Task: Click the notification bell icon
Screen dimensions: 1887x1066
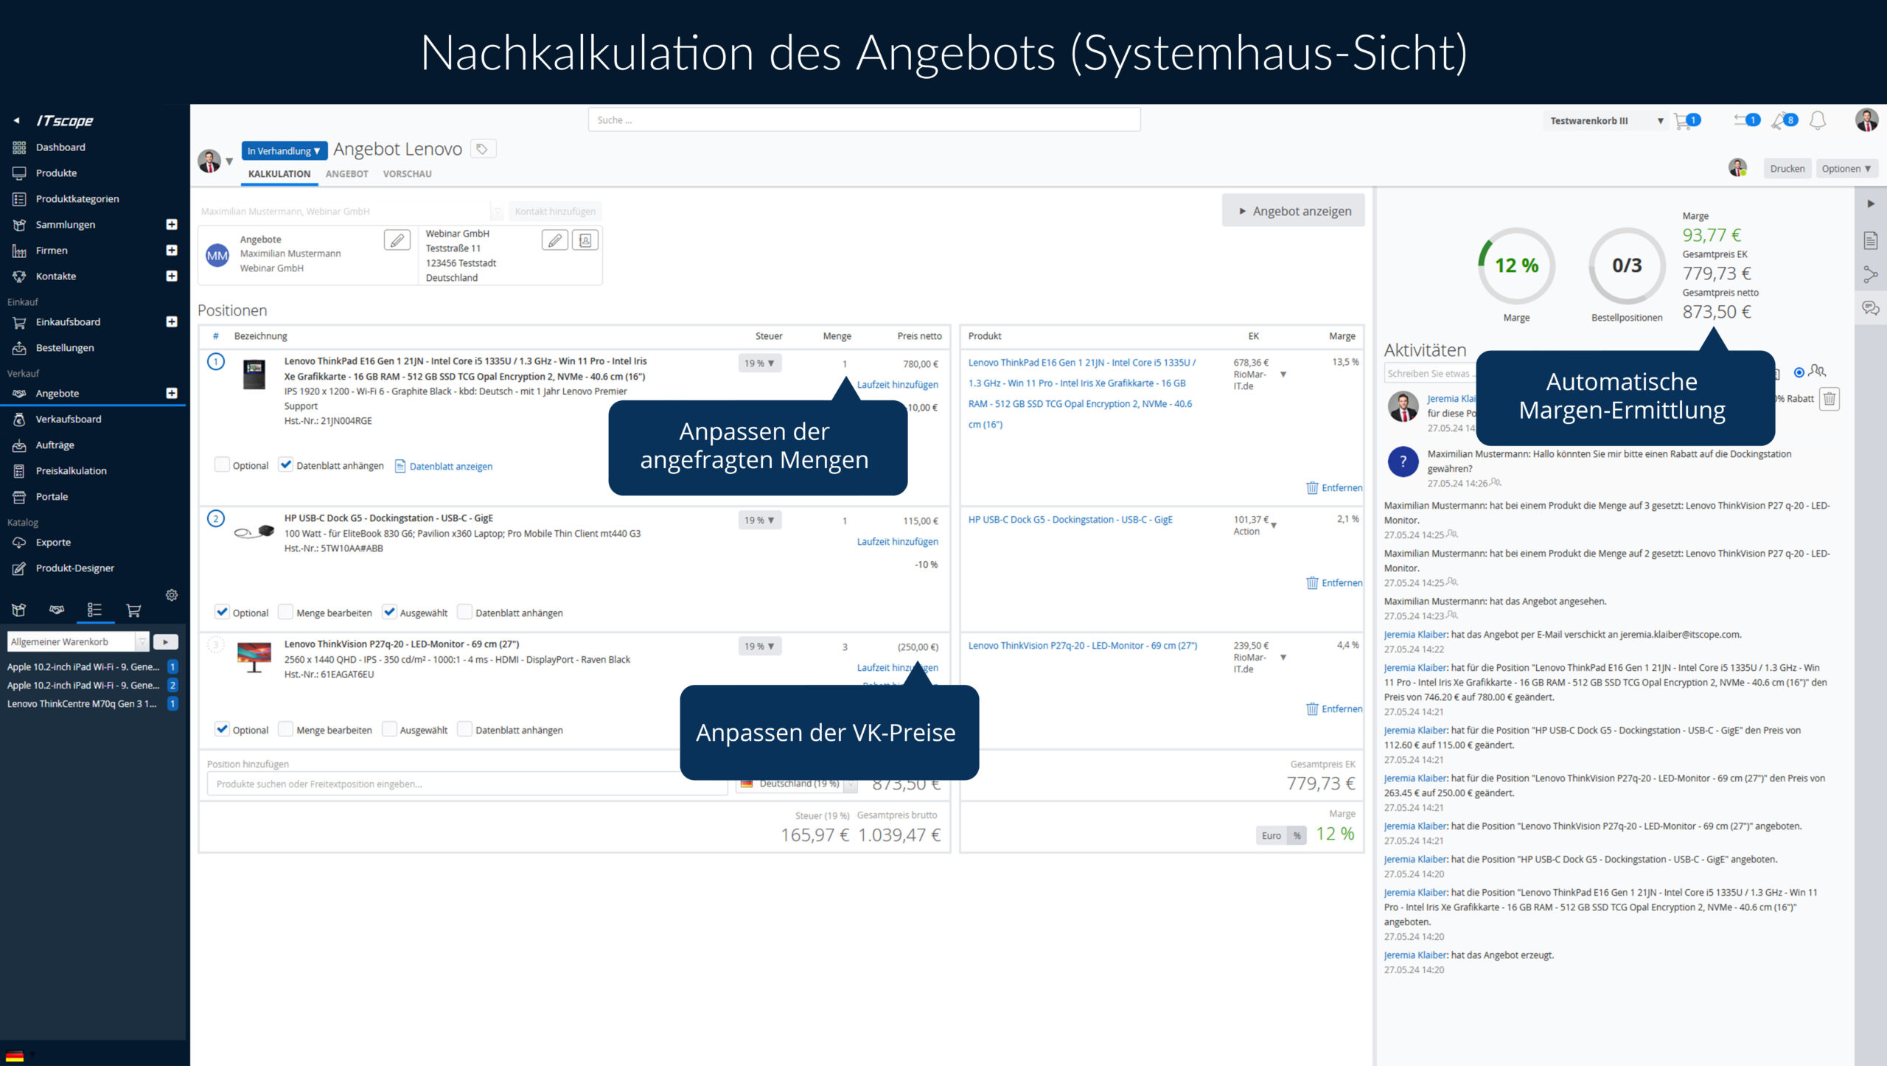Action: tap(1818, 120)
